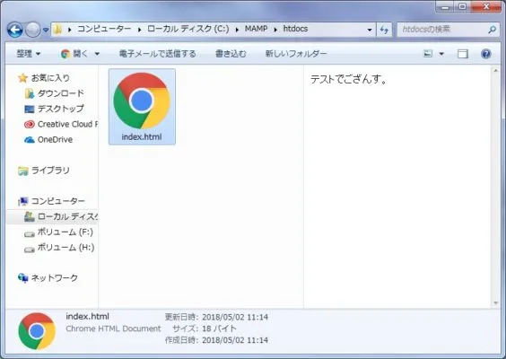Click the magnifier search icon
The width and height of the screenshot is (506, 359).
click(492, 30)
